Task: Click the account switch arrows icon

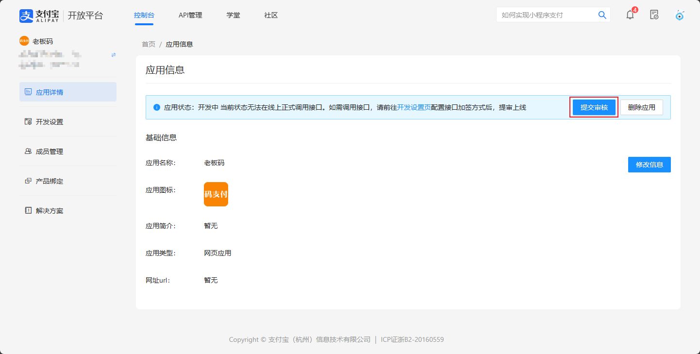Action: tap(114, 55)
